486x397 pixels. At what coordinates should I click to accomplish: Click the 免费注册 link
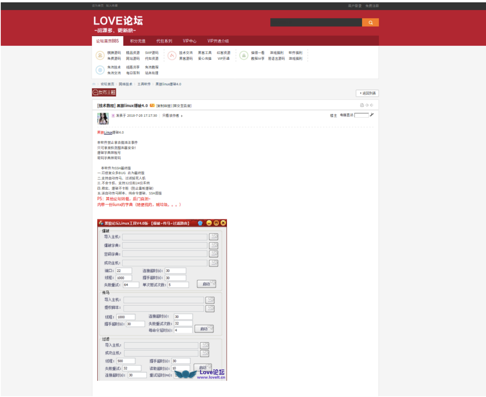click(372, 6)
